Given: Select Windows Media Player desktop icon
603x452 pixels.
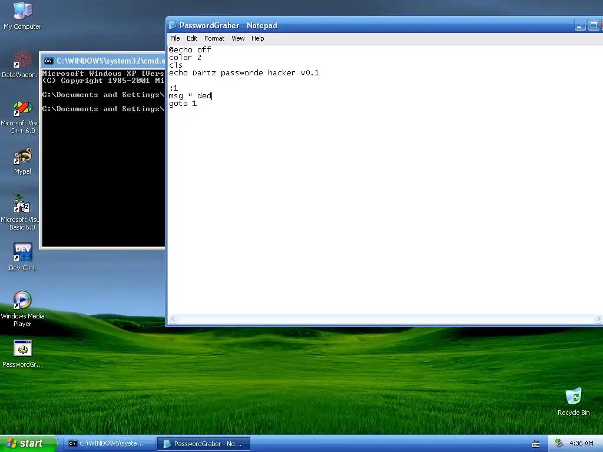Looking at the screenshot, I should tap(22, 309).
